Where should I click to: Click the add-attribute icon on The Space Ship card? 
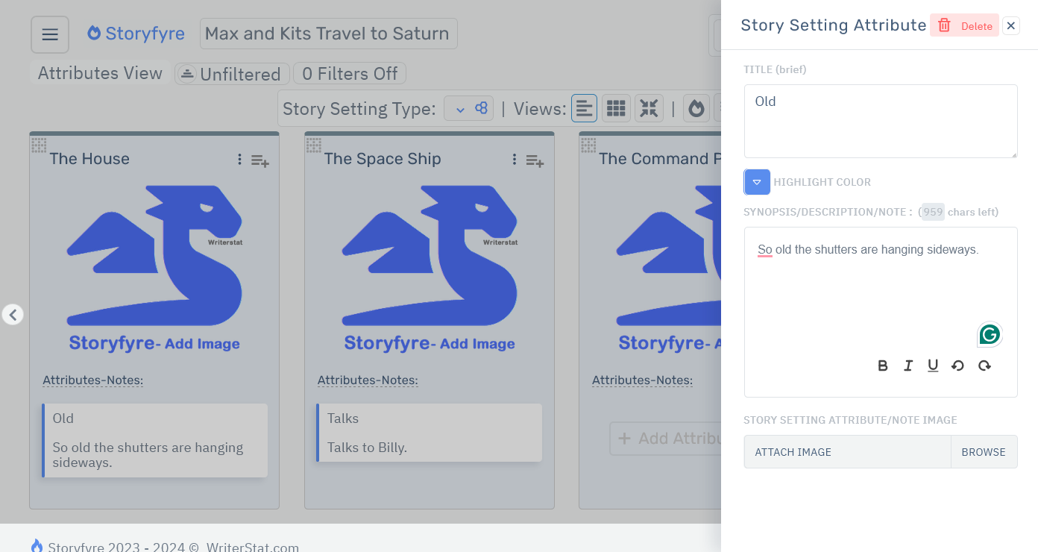click(535, 160)
